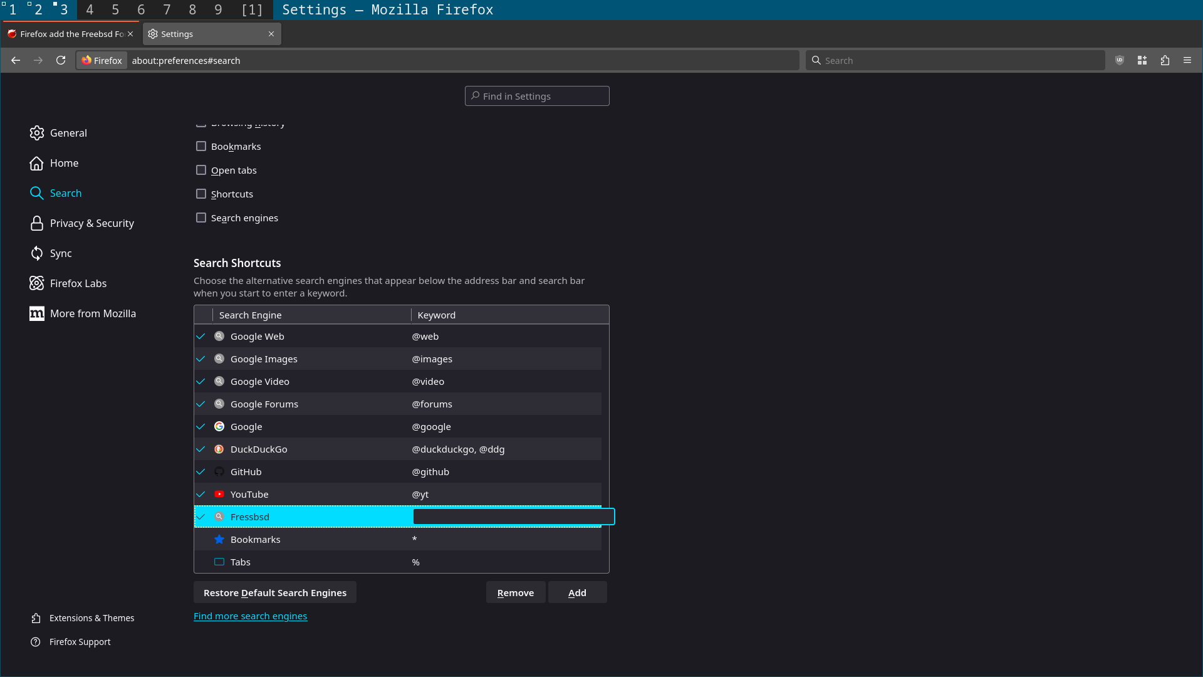This screenshot has width=1203, height=677.
Task: Open the hamburger application menu
Action: 1187,60
